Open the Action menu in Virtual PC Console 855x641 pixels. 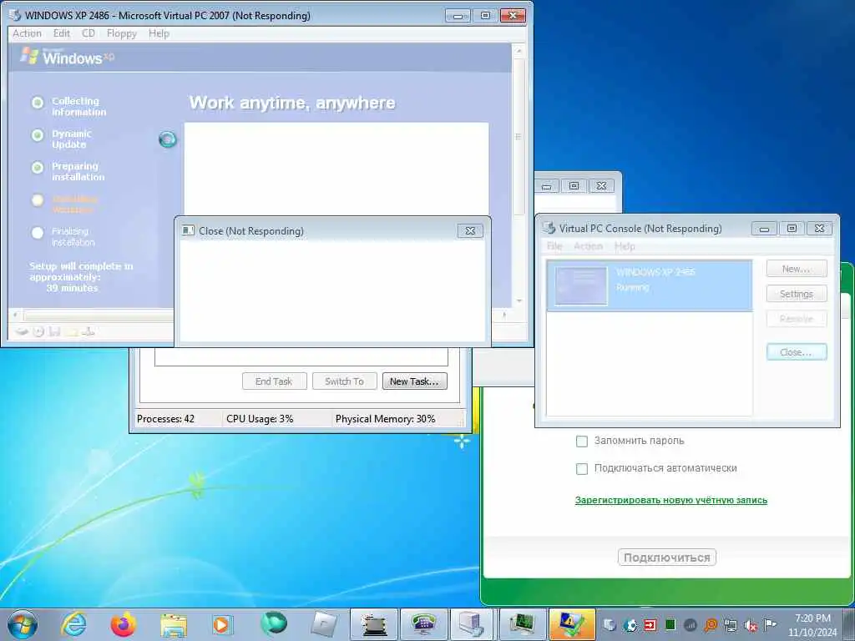tap(588, 246)
